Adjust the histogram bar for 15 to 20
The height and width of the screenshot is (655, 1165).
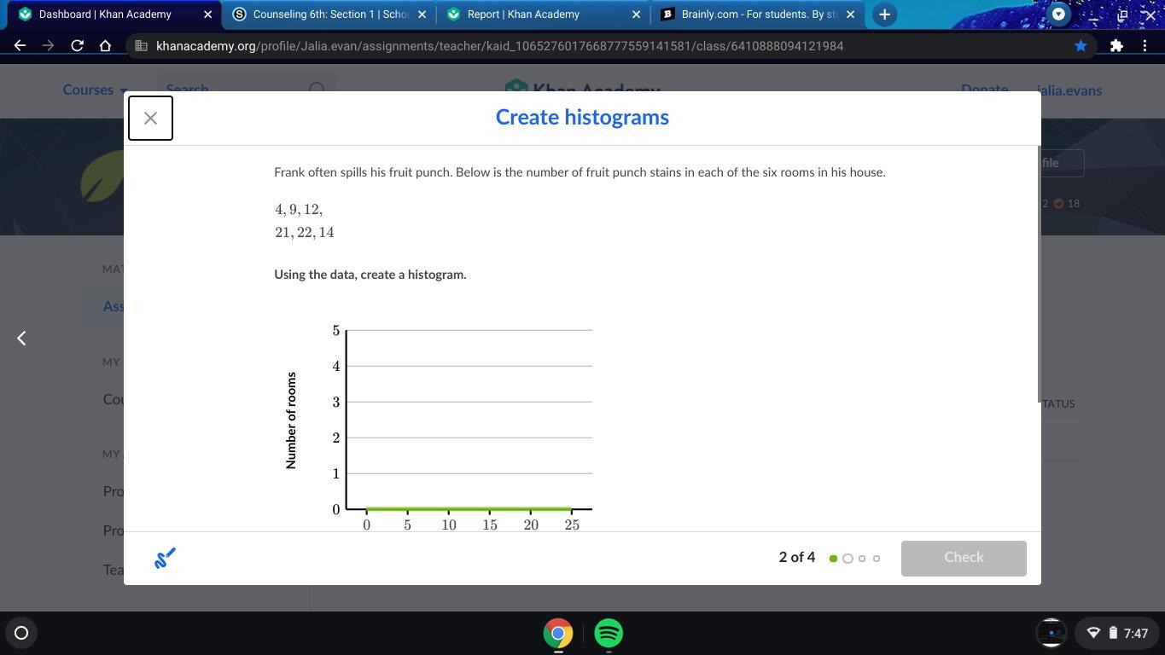pyautogui.click(x=510, y=509)
